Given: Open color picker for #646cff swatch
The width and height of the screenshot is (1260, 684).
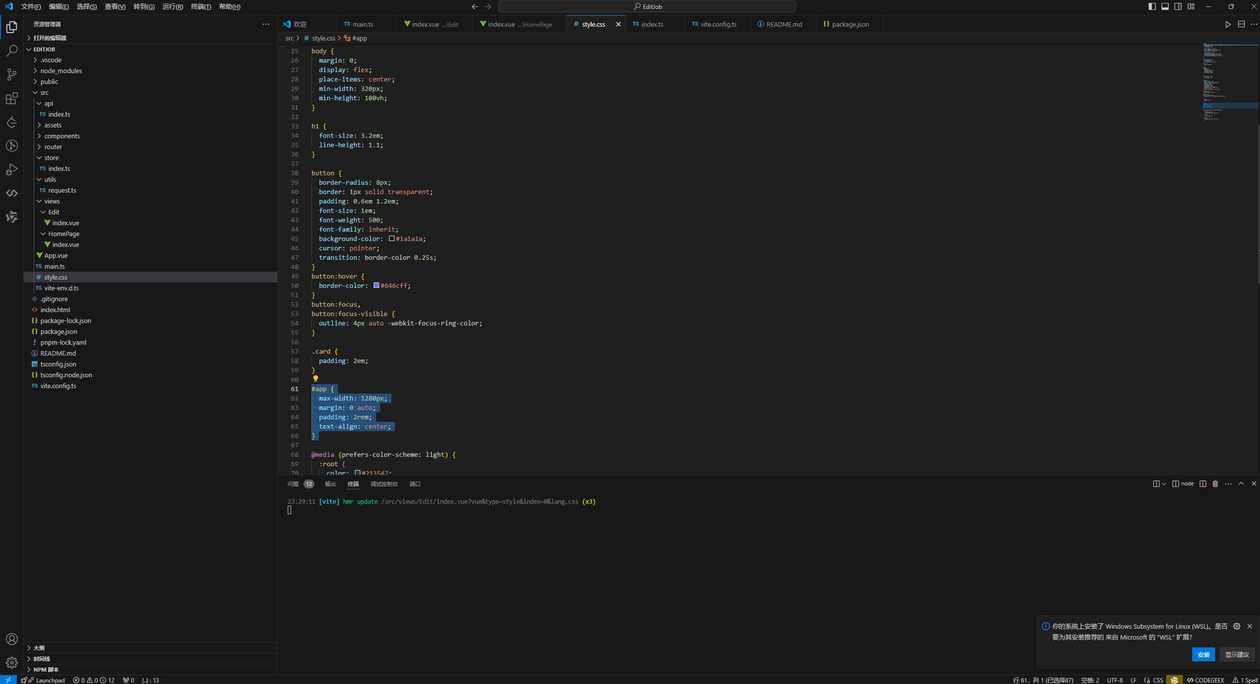Looking at the screenshot, I should 376,285.
